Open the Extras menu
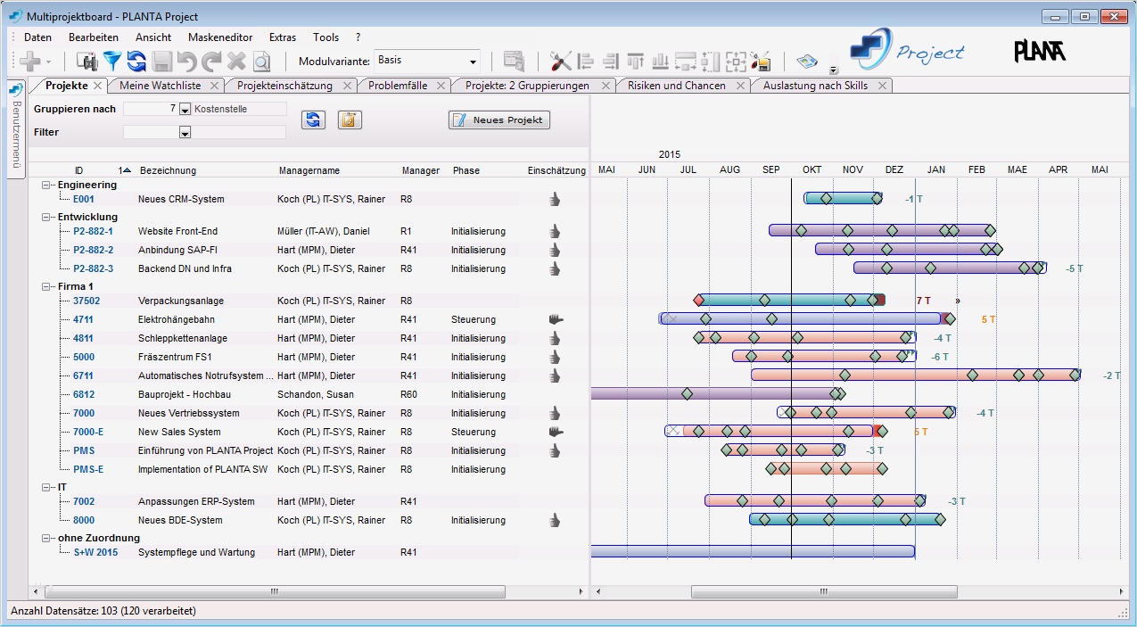This screenshot has height=627, width=1137. pyautogui.click(x=283, y=37)
